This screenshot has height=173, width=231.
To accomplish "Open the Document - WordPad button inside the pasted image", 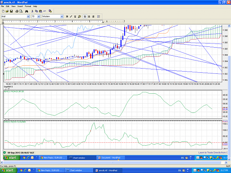I will [x=111, y=158].
